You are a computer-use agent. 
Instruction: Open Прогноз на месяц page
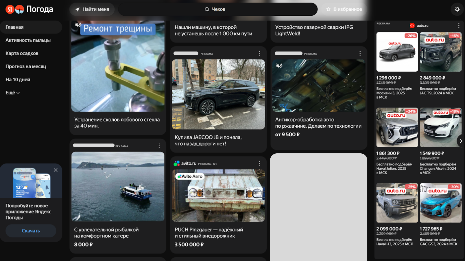click(26, 66)
